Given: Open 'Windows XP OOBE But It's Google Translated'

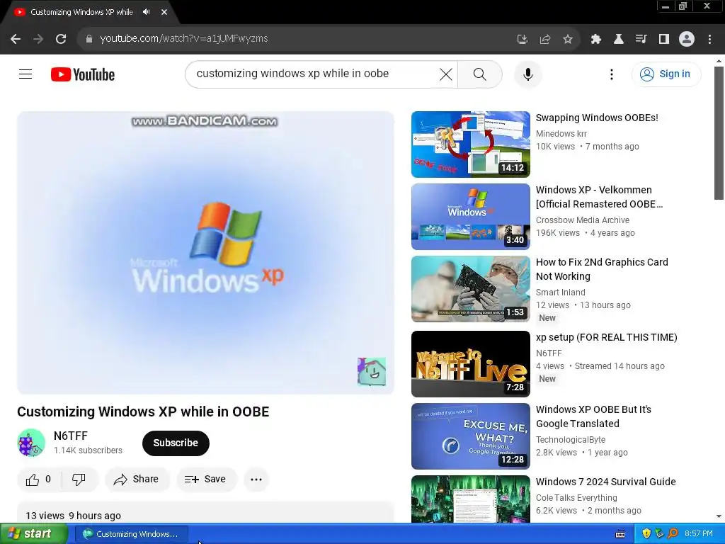Looking at the screenshot, I should point(593,416).
